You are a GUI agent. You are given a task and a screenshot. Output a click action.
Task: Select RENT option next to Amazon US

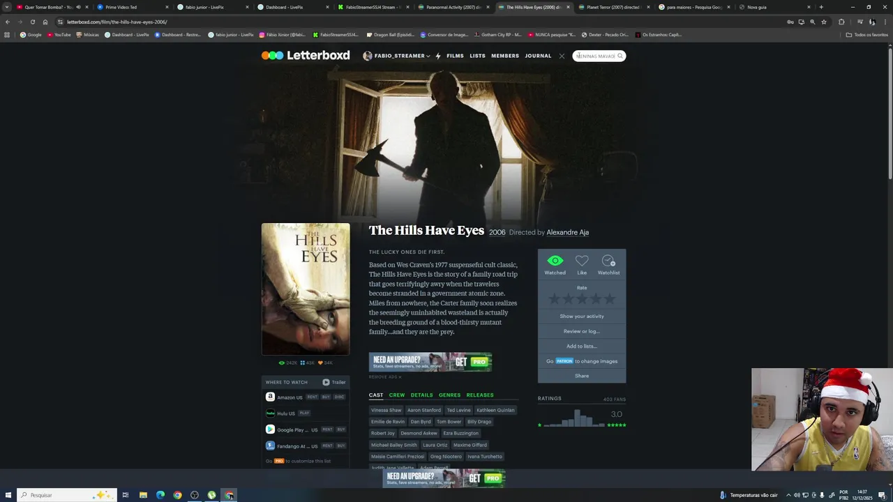coord(312,397)
